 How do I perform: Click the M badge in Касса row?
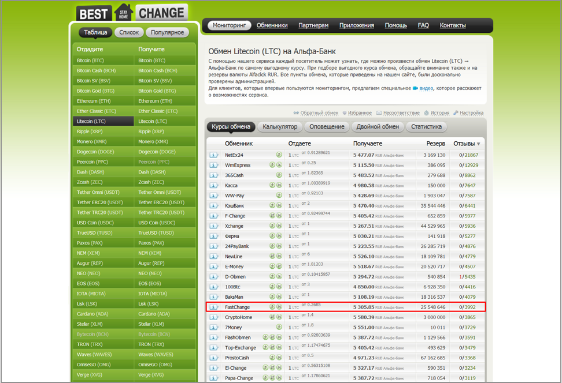(279, 185)
